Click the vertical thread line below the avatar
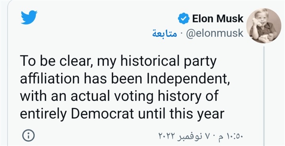Viewport: 285px width, 146px height. 264,95
